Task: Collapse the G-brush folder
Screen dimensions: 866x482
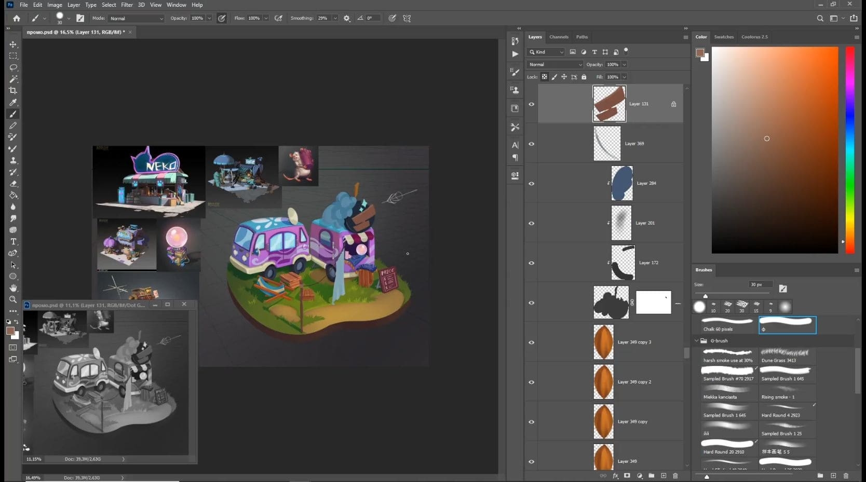Action: coord(697,341)
